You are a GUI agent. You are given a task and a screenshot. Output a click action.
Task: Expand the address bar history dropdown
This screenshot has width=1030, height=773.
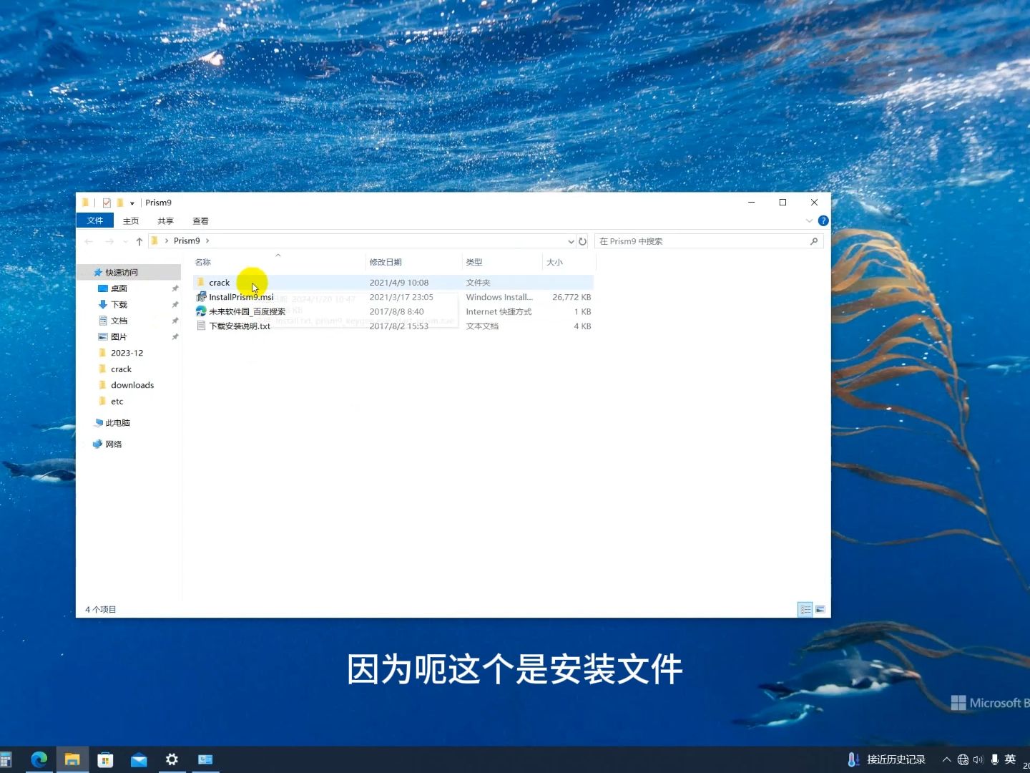[570, 241]
